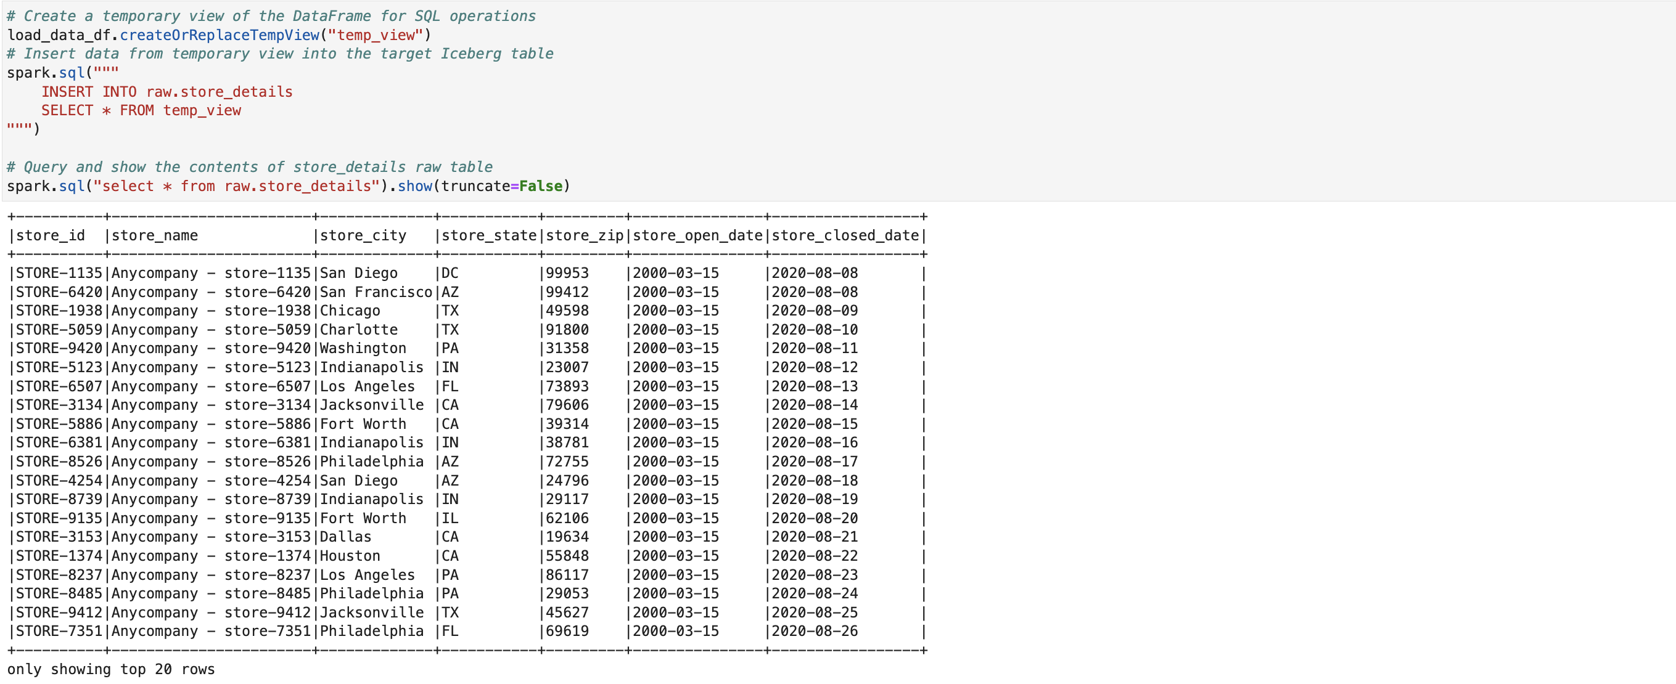Click the only showing top 20 rows text

tap(109, 669)
